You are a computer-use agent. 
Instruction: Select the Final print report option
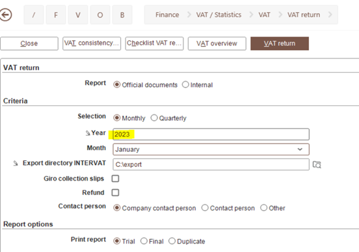pos(144,241)
